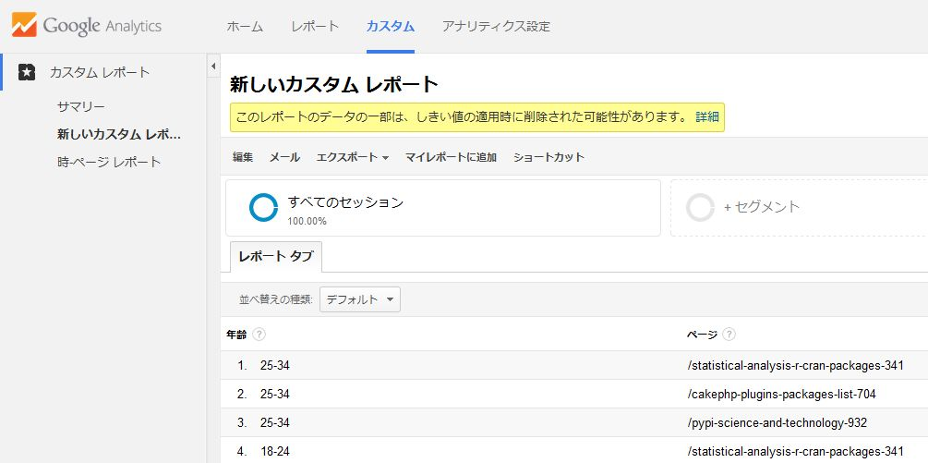Open the レポート top navigation tab
Image resolution: width=928 pixels, height=463 pixels.
[x=314, y=27]
